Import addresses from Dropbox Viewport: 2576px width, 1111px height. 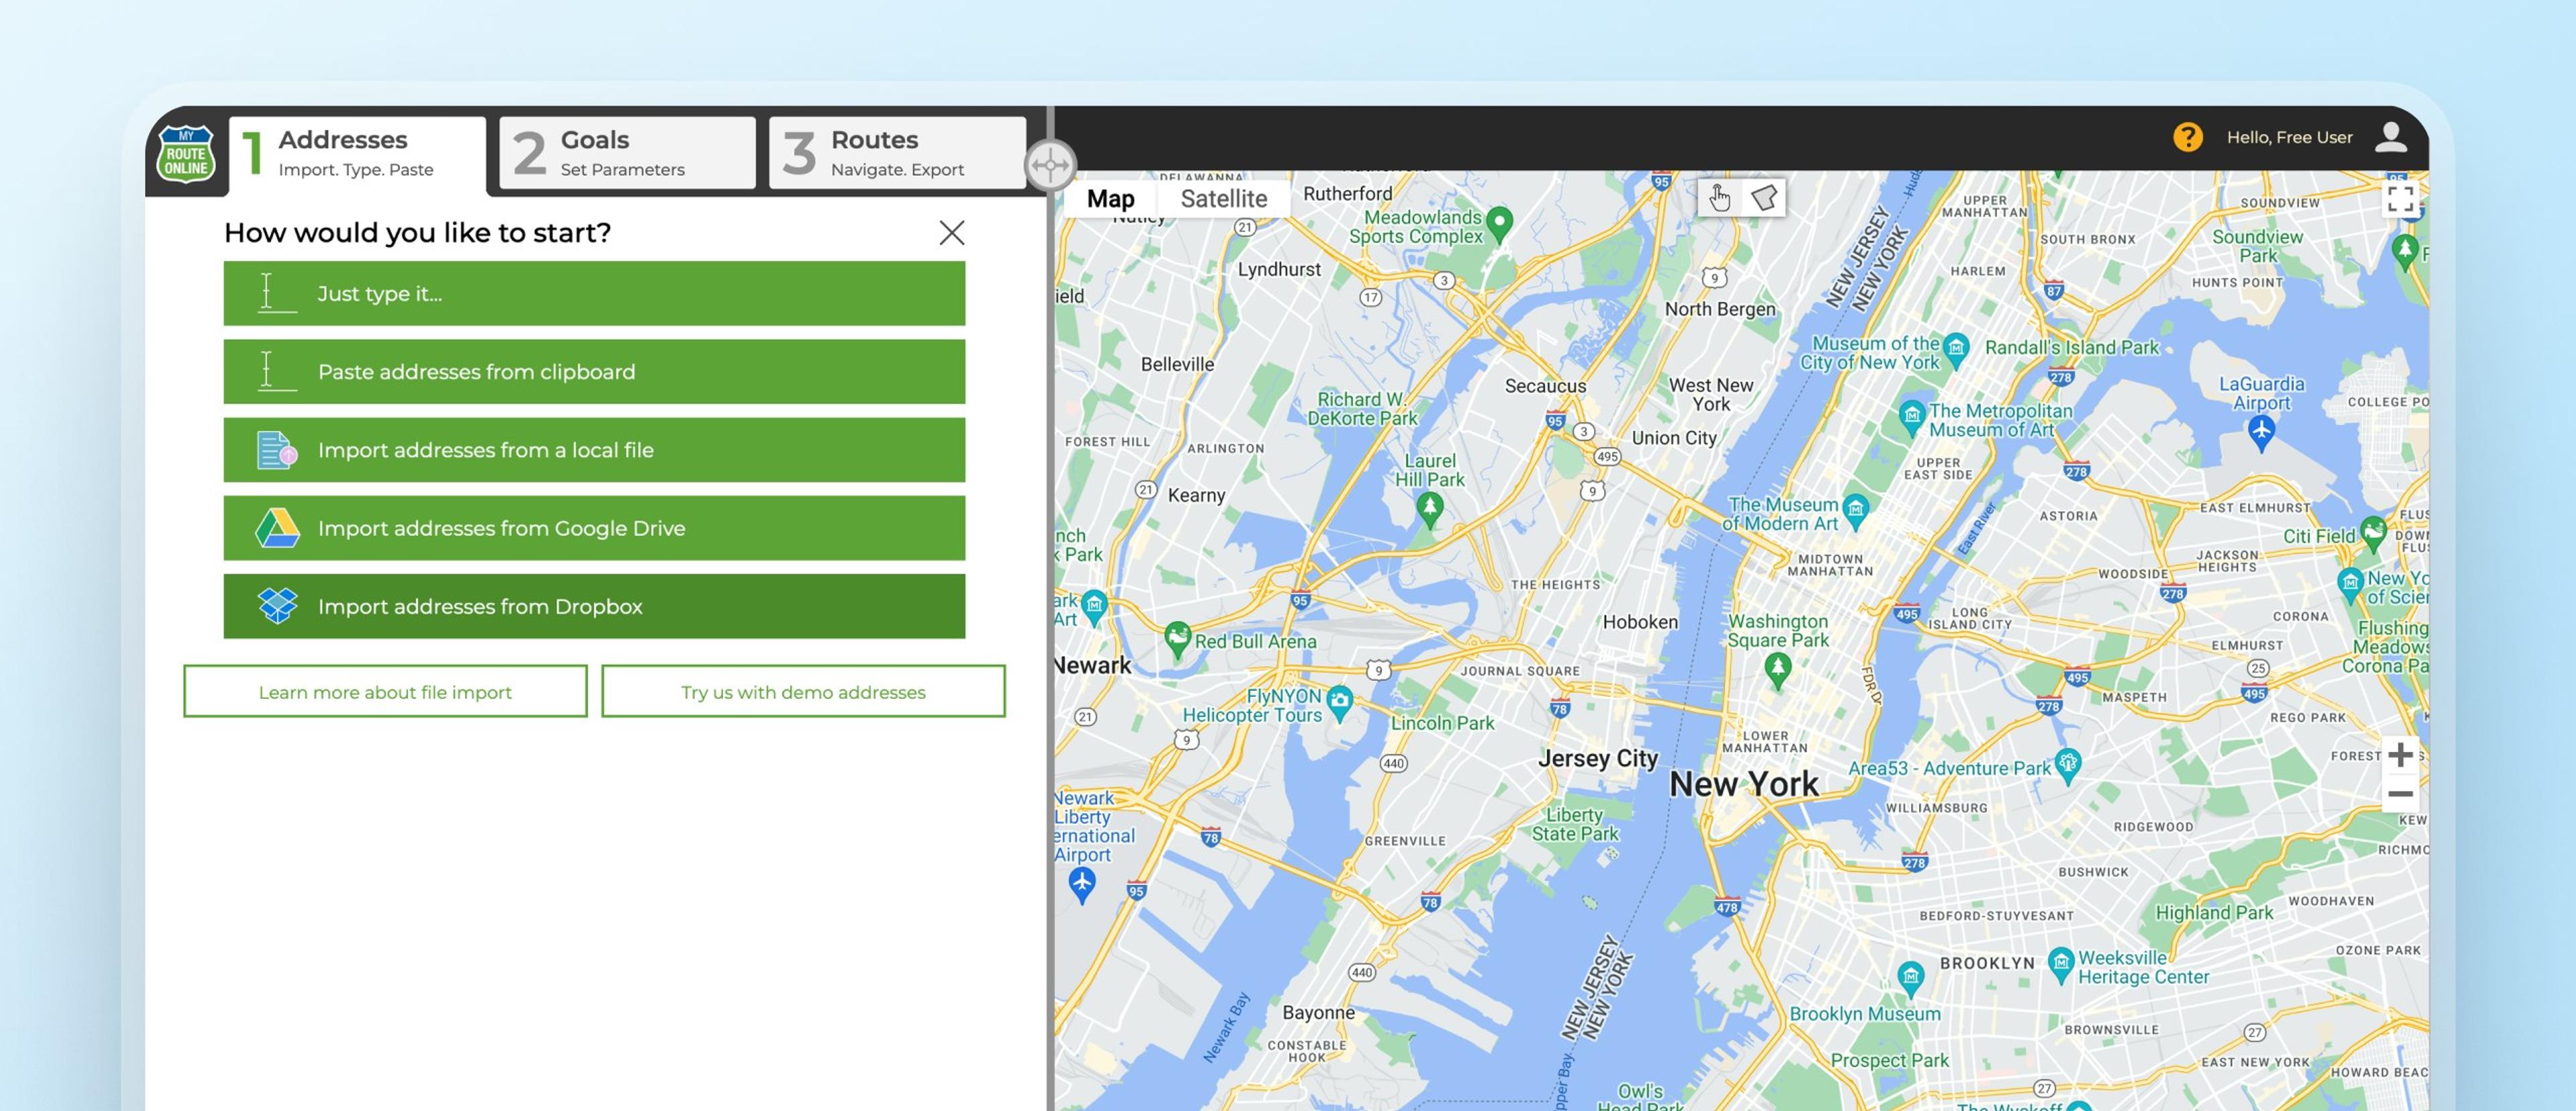click(x=594, y=606)
